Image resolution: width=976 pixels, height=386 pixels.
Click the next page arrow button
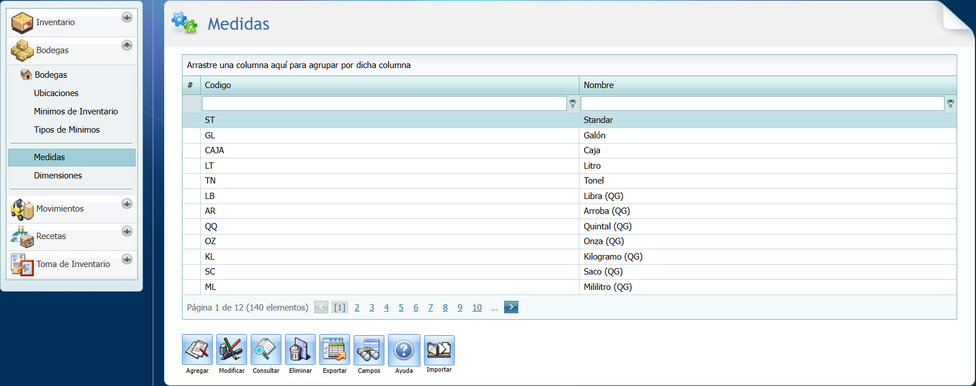pos(511,307)
